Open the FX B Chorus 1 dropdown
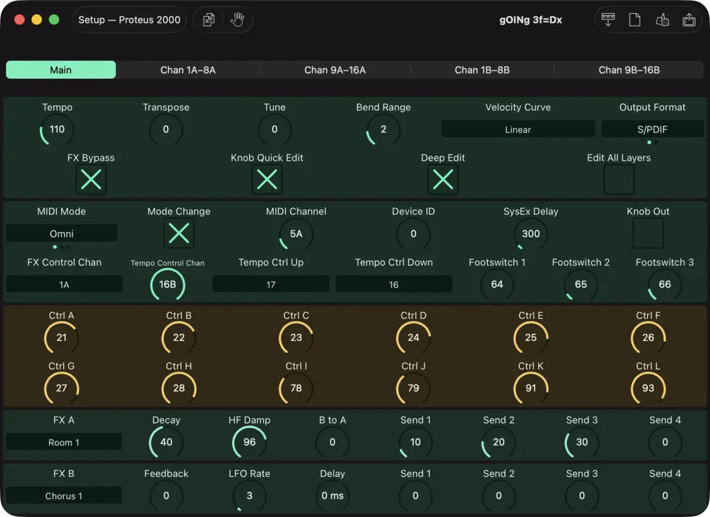Image resolution: width=710 pixels, height=517 pixels. (x=64, y=496)
